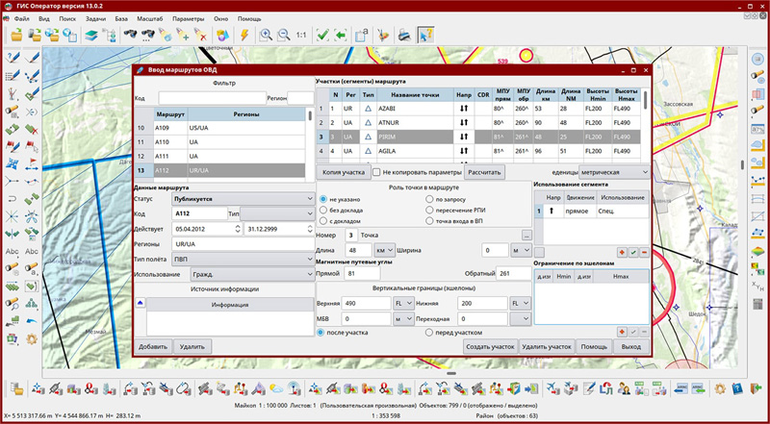Image resolution: width=770 pixels, height=424 pixels.
Task: Open the Использование dropdown showing Гражд.
Action: pos(252,274)
